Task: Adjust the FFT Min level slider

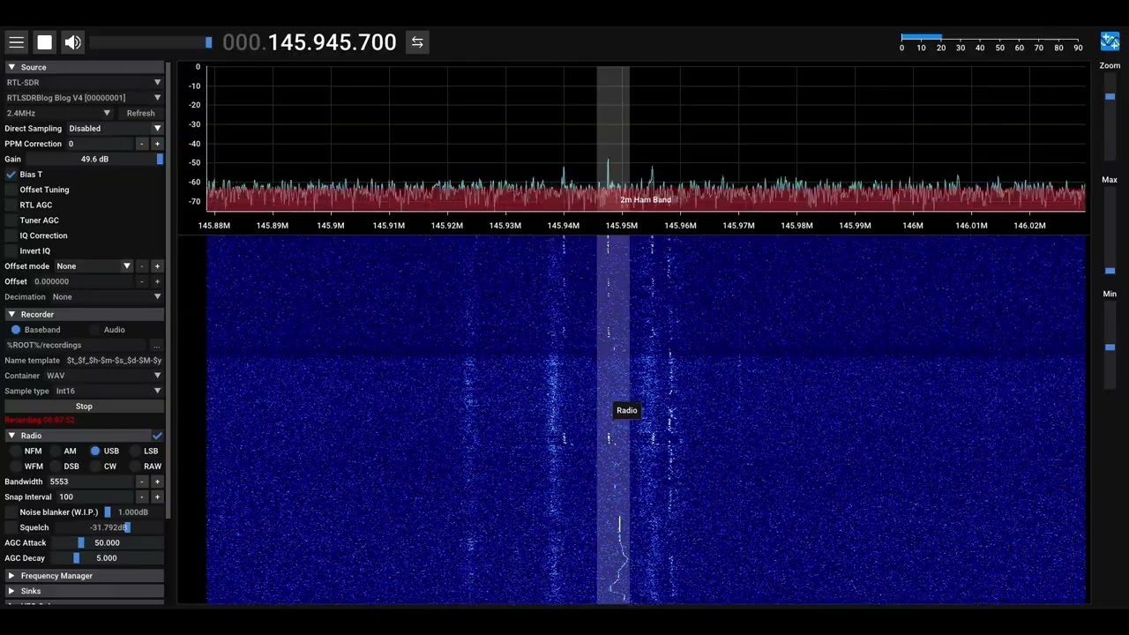Action: [x=1110, y=346]
